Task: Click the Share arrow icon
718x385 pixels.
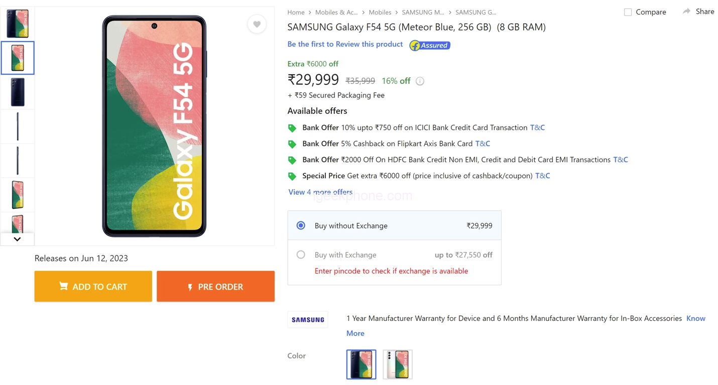Action: coord(686,12)
